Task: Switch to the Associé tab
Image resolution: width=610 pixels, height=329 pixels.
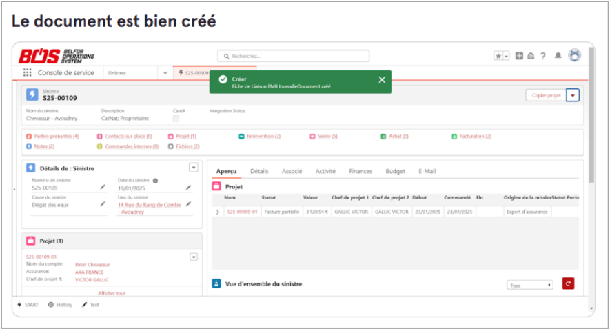Action: [x=292, y=171]
